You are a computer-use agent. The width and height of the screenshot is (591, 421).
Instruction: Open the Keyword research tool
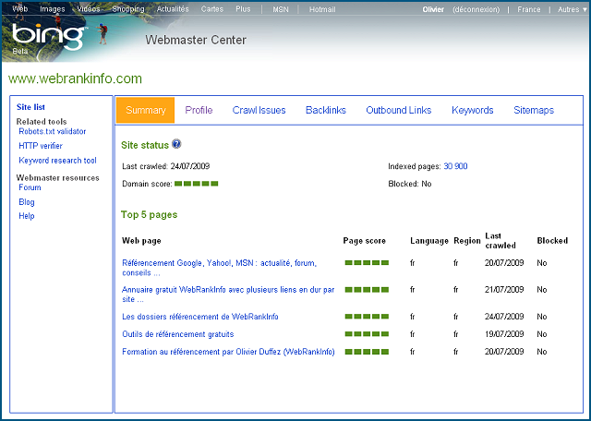click(x=57, y=161)
